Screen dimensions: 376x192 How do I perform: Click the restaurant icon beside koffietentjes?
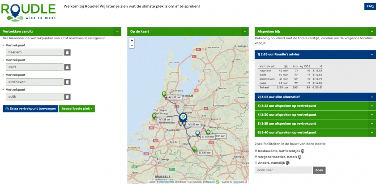pos(303,151)
